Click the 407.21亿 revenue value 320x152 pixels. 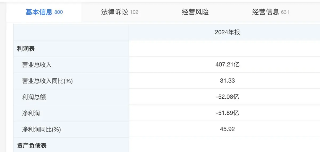tap(227, 65)
